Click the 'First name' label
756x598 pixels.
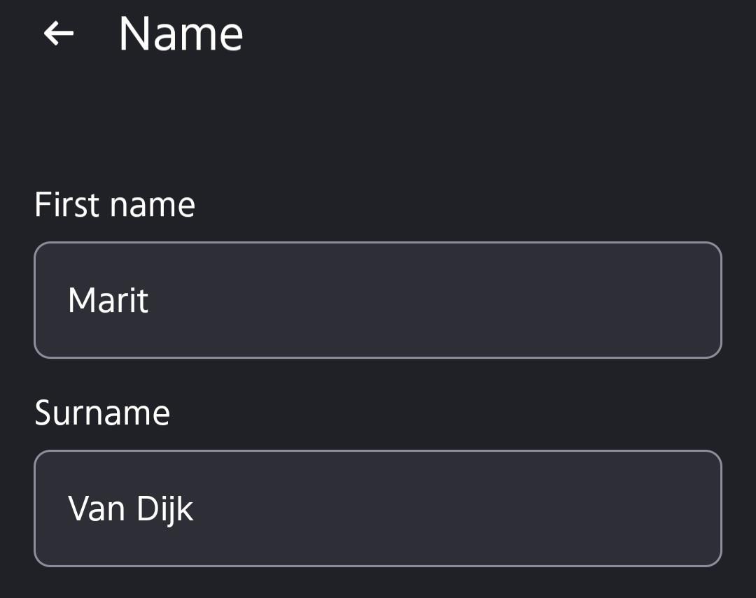pyautogui.click(x=115, y=205)
